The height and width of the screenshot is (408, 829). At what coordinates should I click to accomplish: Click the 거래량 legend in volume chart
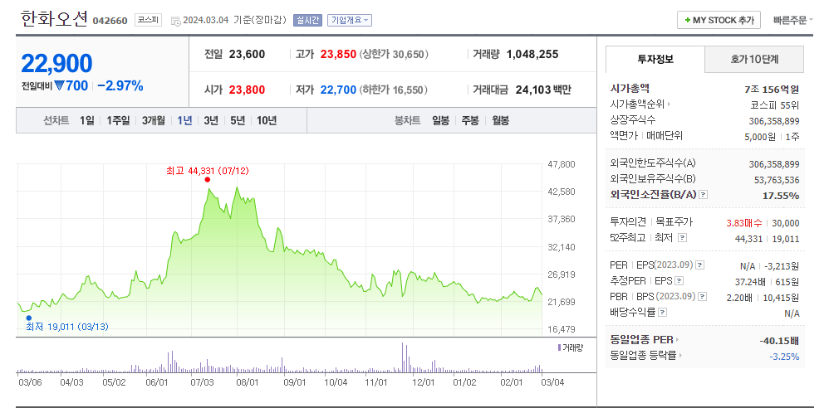pyautogui.click(x=570, y=347)
